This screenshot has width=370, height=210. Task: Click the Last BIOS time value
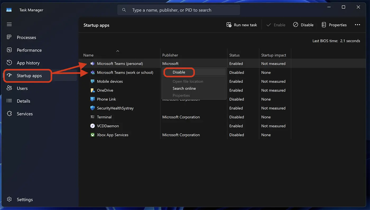coord(350,41)
